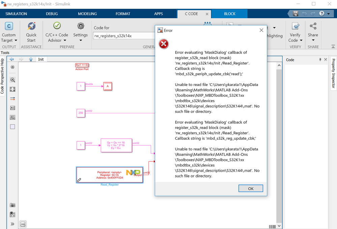Viewport: 337px width, 229px height.
Task: Toggle sample time legend arrows icon
Action: click(x=12, y=98)
